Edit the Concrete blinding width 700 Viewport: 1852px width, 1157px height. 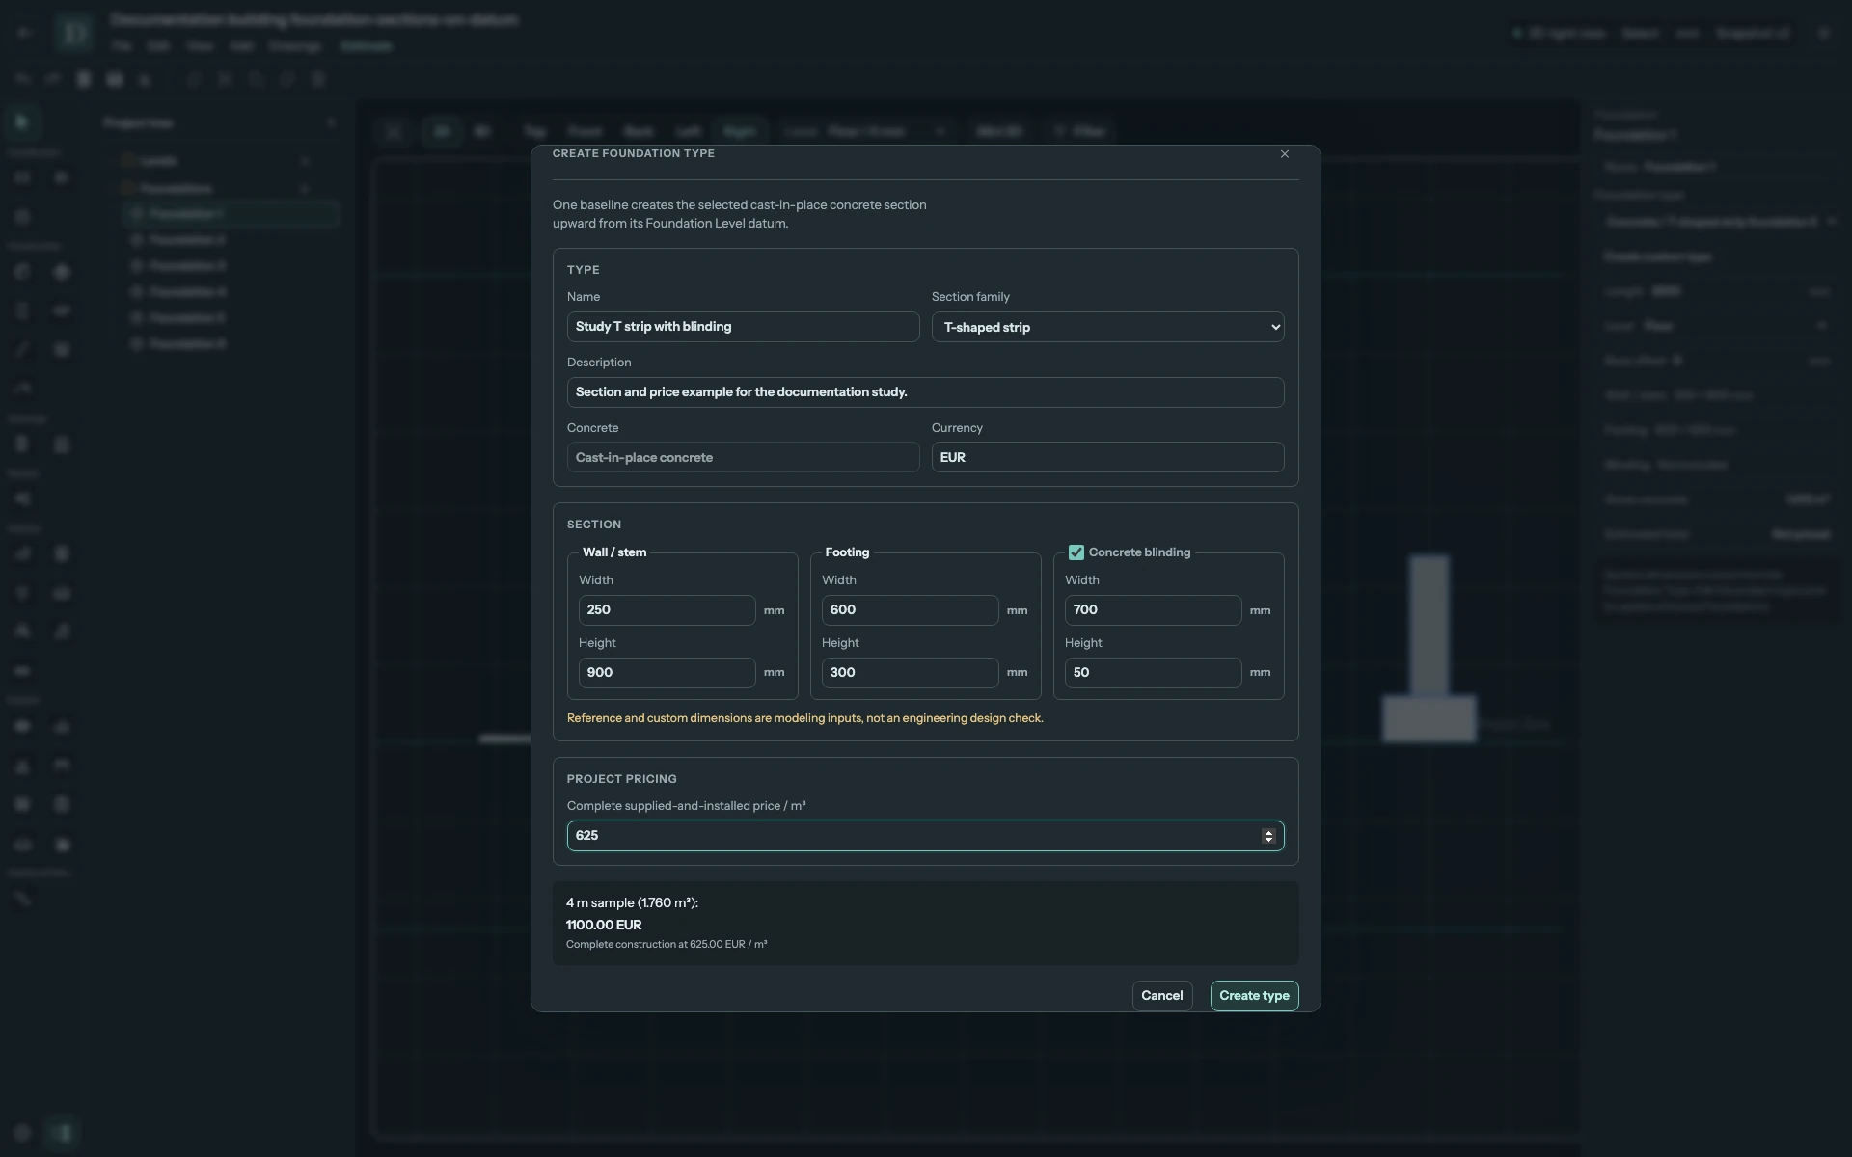tap(1153, 610)
